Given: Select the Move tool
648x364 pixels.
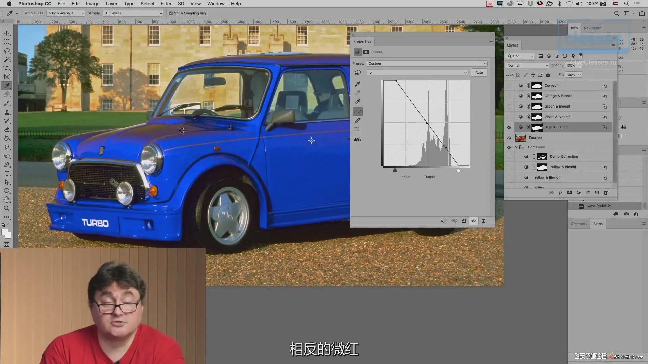Looking at the screenshot, I should pyautogui.click(x=7, y=33).
